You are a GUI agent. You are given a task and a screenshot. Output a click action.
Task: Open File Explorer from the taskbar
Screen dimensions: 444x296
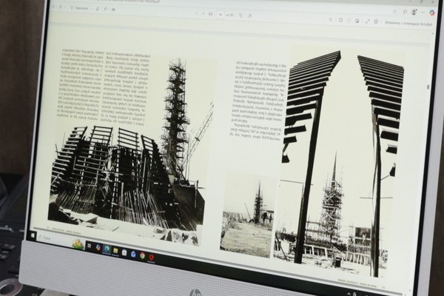pos(115,251)
